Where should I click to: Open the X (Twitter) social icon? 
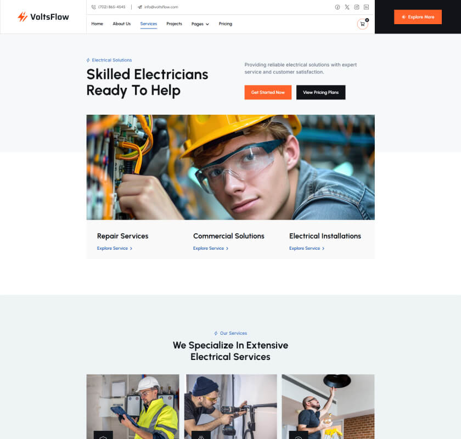[x=347, y=7]
